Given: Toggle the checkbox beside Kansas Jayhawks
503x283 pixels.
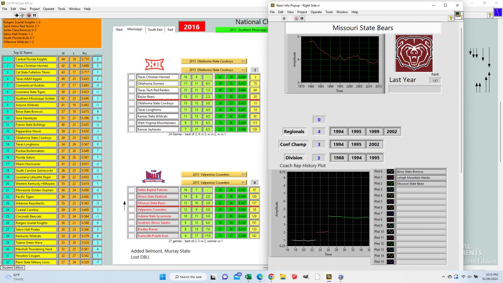Looking at the screenshot, I should coord(131,130).
